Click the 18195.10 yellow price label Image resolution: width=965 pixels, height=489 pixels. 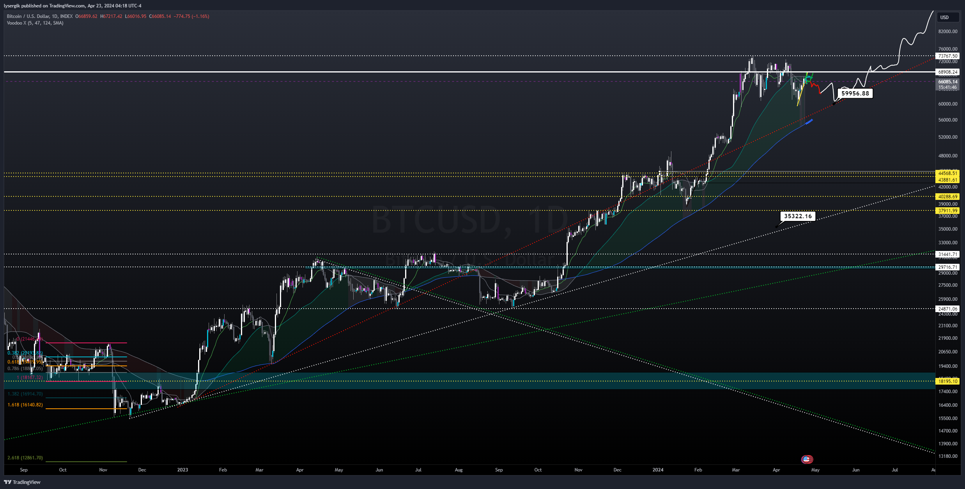click(948, 381)
